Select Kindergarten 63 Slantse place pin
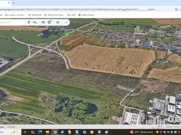181x135 pixels. point(138,41)
